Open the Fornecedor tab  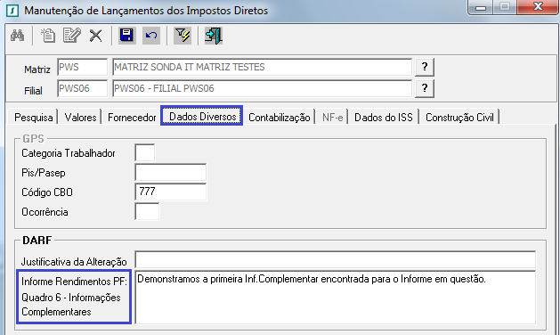point(132,118)
